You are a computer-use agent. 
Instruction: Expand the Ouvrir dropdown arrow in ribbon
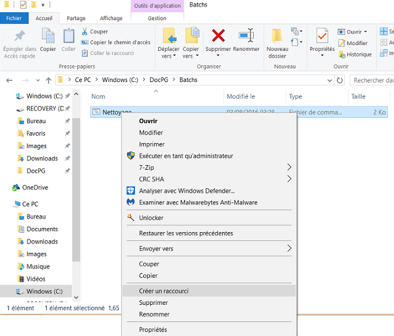(x=366, y=32)
